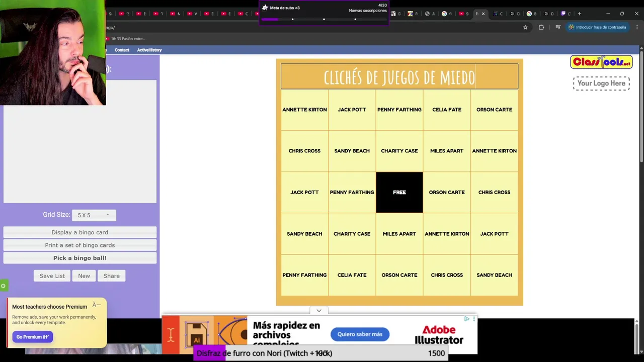644x362 pixels.
Task: Open the Chrome three-dot menu
Action: [x=637, y=27]
